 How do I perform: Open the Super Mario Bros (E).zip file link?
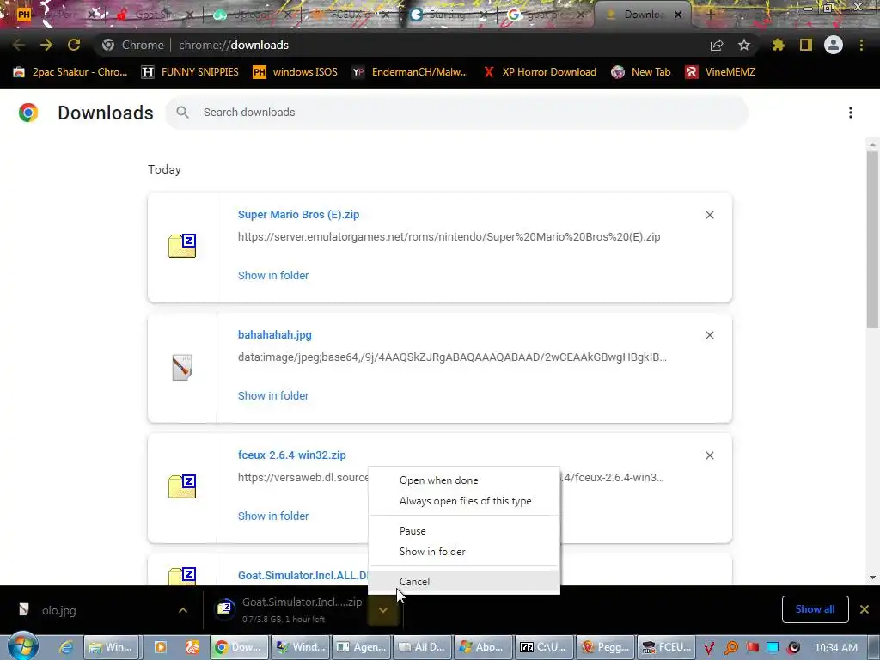point(298,214)
